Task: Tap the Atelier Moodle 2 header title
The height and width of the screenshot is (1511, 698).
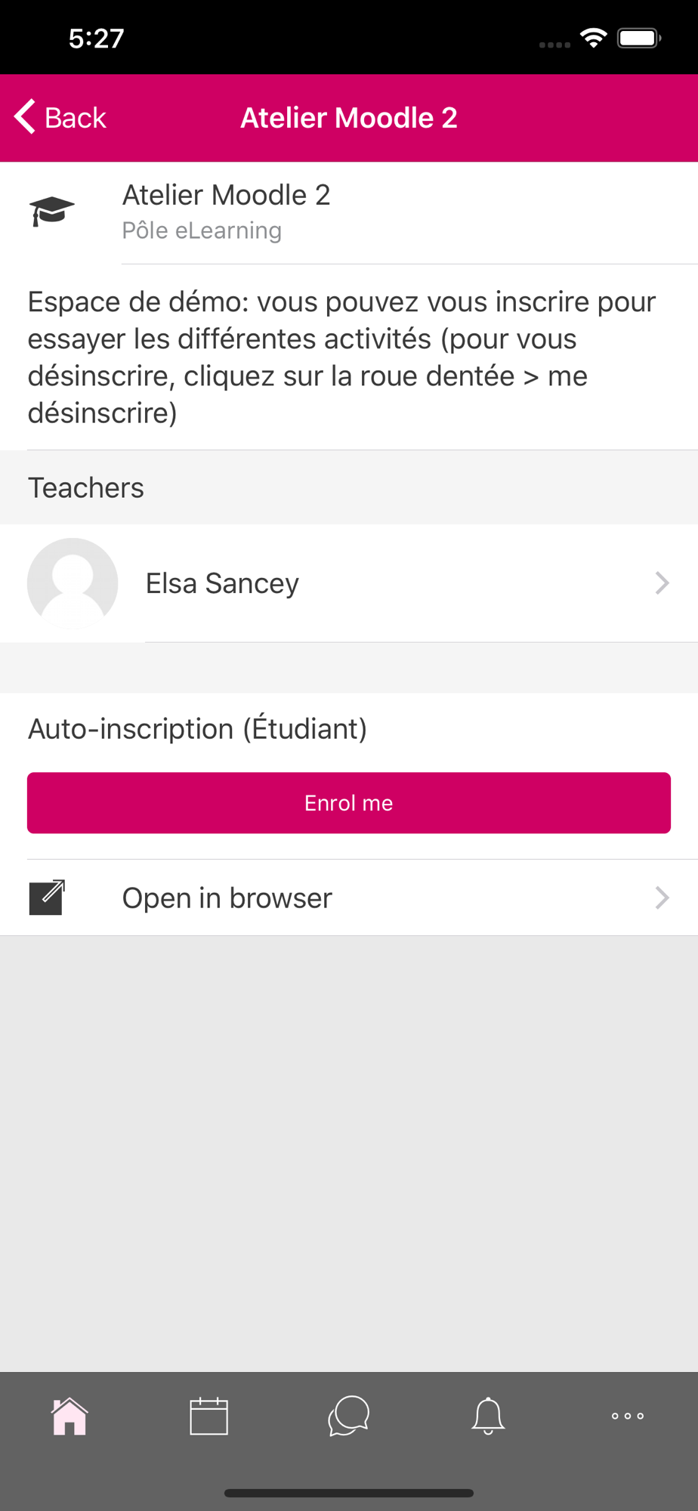Action: (x=349, y=118)
